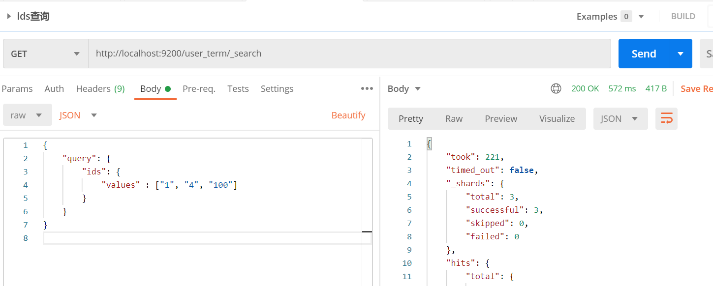Viewport: 713px width, 286px height.
Task: Click the globe network icon
Action: [x=556, y=89]
